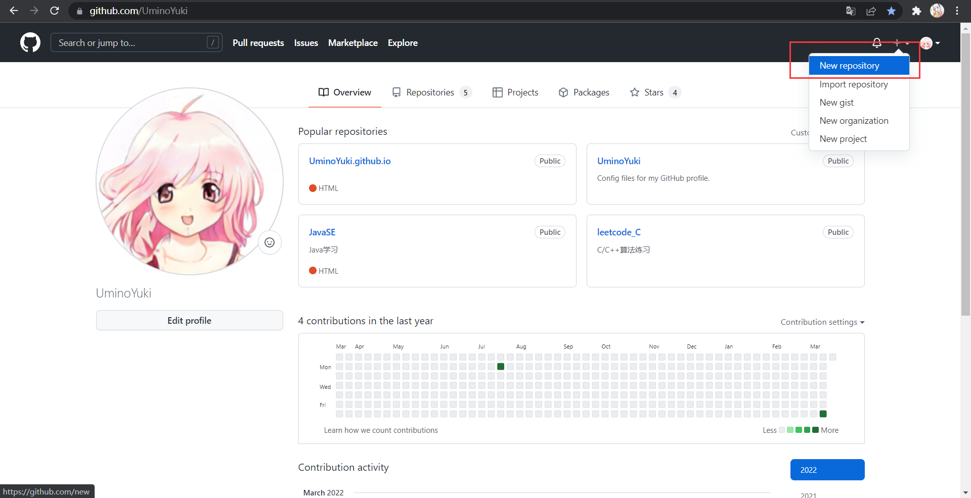
Task: Toggle the plus create-new dropdown
Action: [901, 43]
